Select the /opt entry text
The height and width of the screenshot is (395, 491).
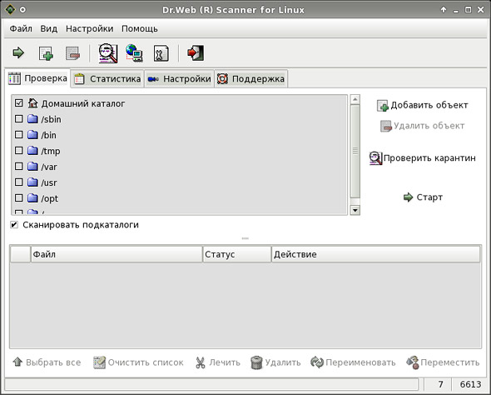[49, 198]
